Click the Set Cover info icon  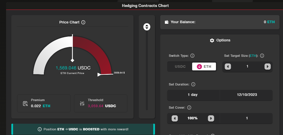(x=189, y=107)
